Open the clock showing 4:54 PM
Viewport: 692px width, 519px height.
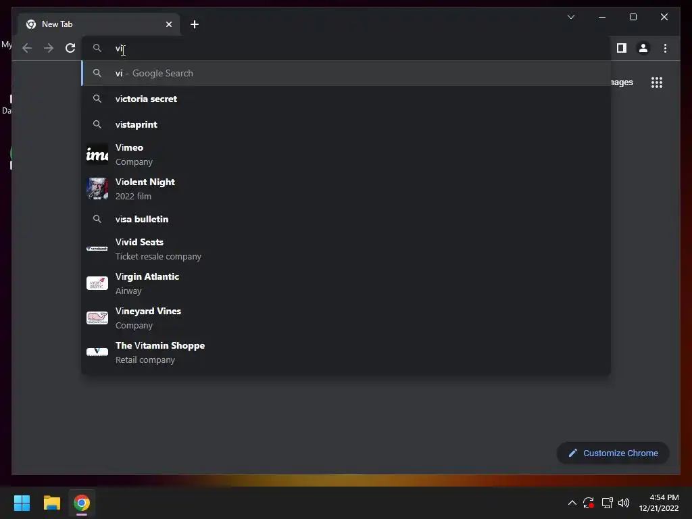[659, 503]
